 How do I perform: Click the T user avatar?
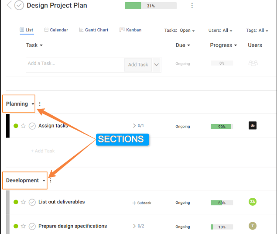[x=253, y=226]
